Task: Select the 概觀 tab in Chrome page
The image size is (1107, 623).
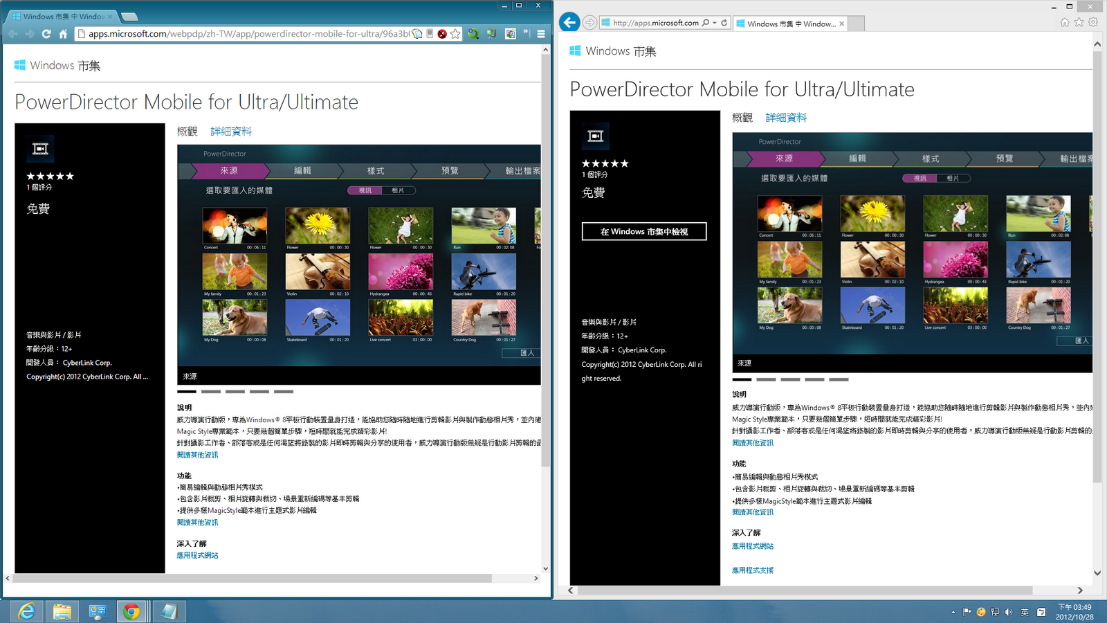Action: [187, 132]
